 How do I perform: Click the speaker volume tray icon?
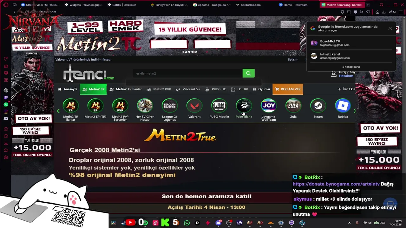tap(370, 223)
